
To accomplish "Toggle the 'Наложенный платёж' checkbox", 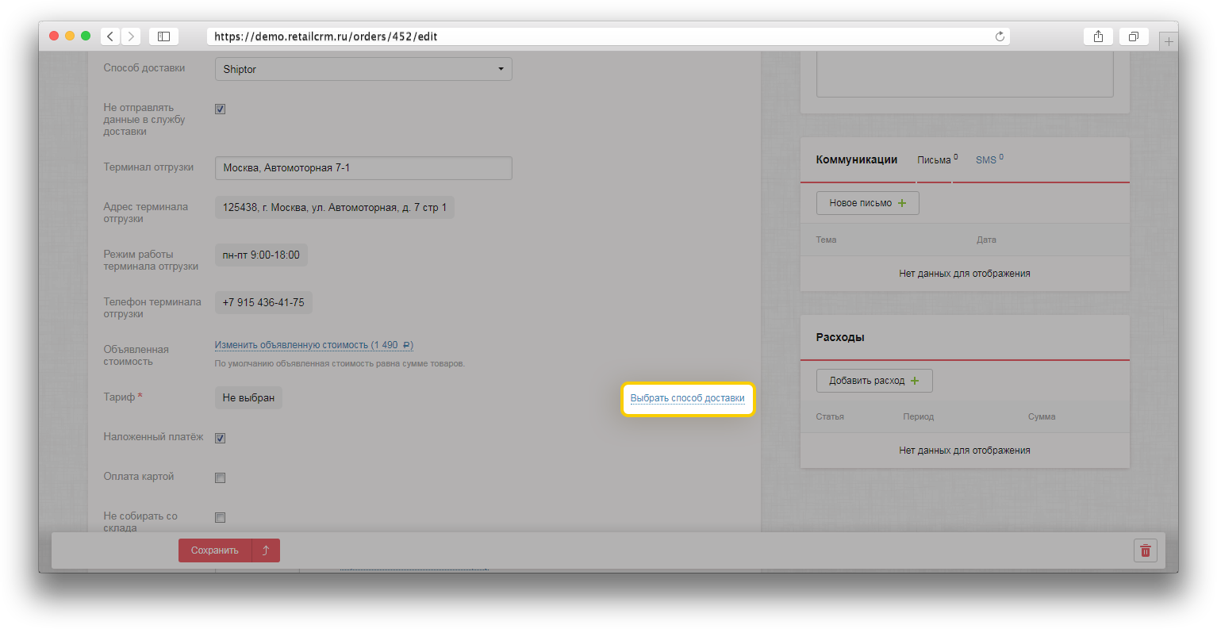I will pos(221,438).
